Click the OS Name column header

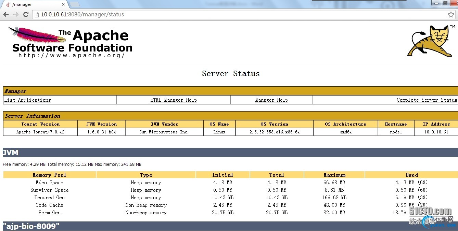click(219, 124)
